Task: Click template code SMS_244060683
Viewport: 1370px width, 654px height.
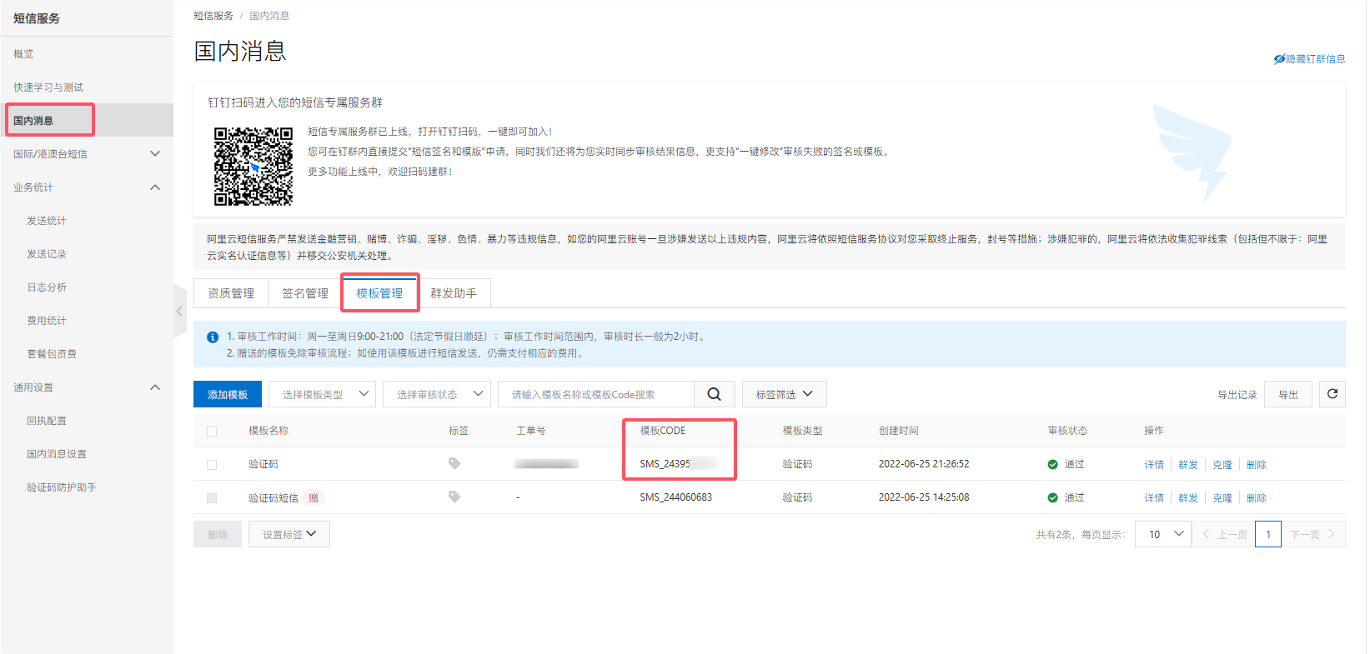Action: [676, 497]
